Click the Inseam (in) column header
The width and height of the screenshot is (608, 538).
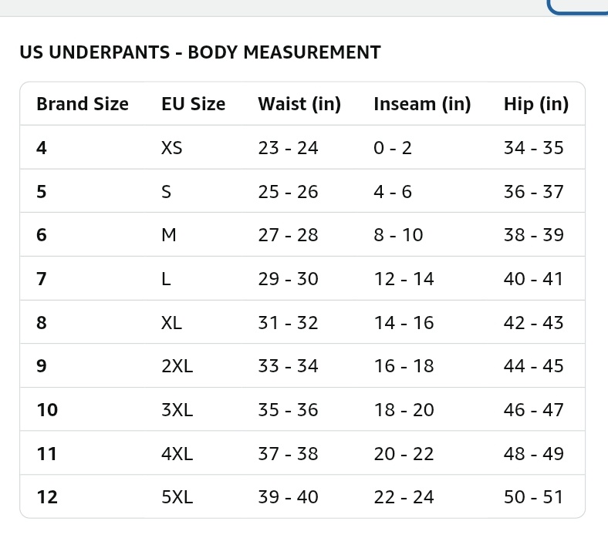422,104
